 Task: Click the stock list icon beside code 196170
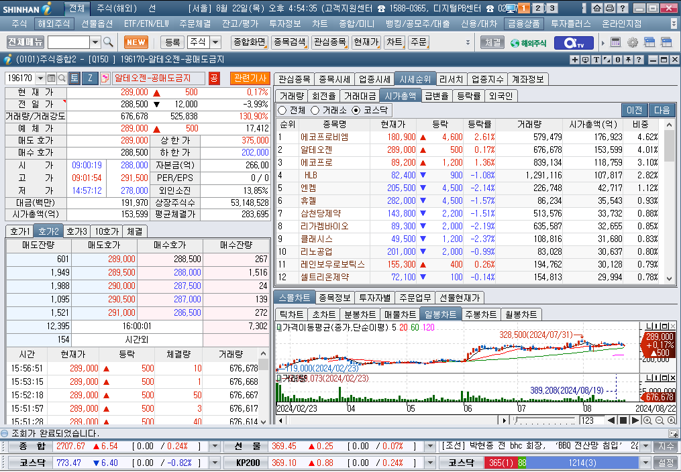pyautogui.click(x=51, y=78)
